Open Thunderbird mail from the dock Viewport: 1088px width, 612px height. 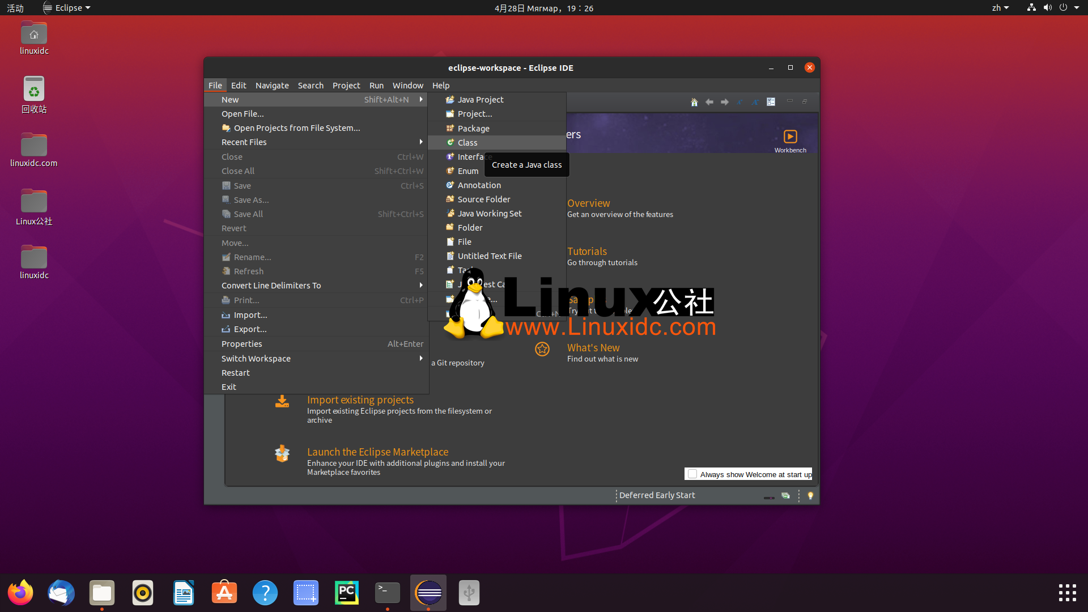(61, 593)
